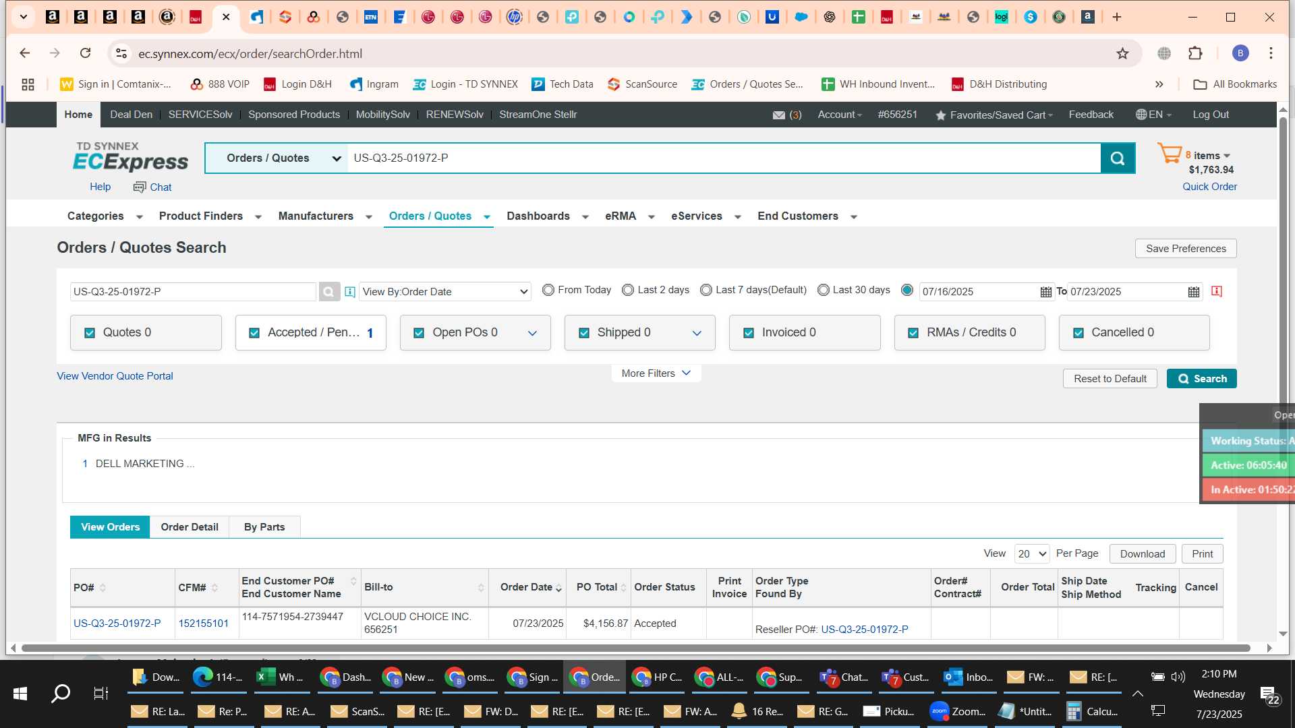Change the 20 Per Page dropdown
This screenshot has width=1295, height=728.
point(1032,554)
